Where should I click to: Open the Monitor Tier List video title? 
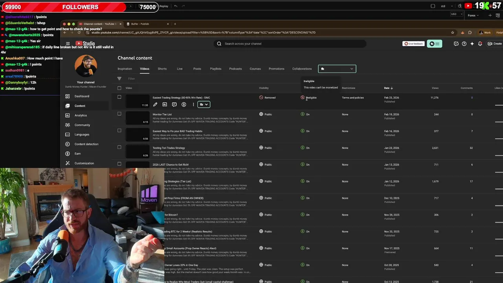coord(162,114)
